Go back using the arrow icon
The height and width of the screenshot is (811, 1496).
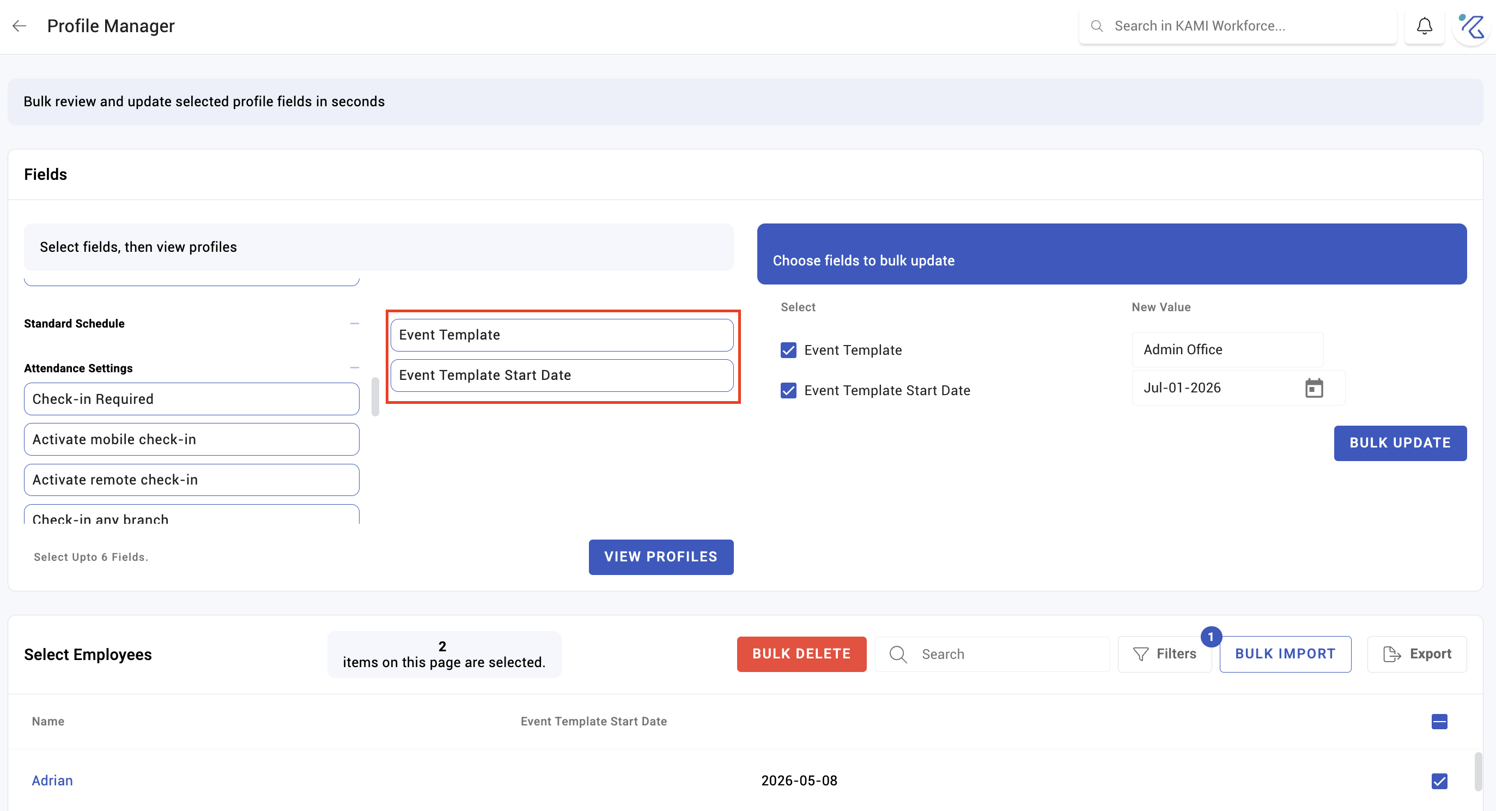click(20, 26)
